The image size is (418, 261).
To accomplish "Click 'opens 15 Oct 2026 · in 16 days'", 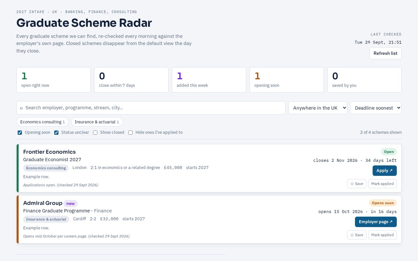I will (x=358, y=212).
